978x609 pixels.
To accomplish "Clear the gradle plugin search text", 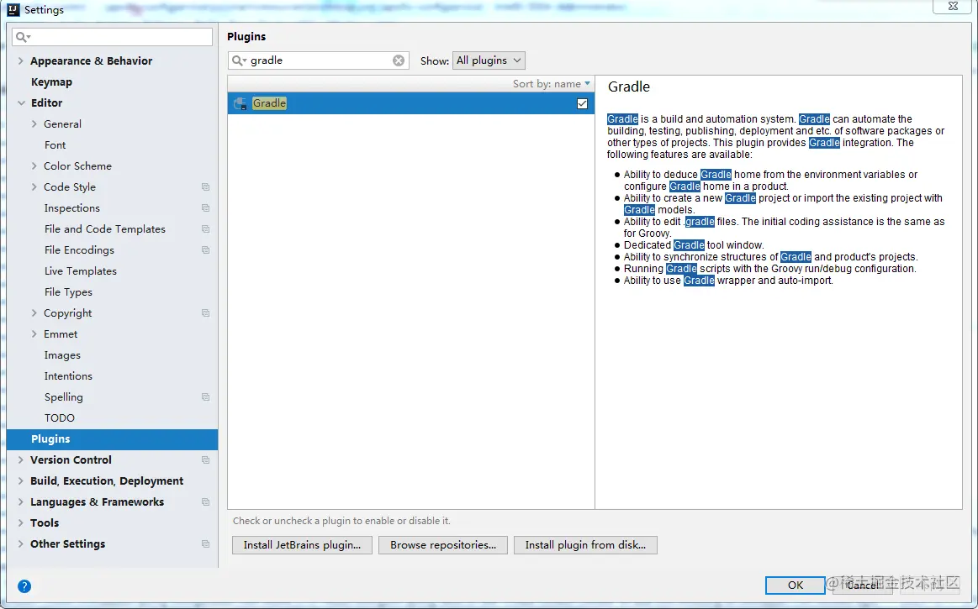I will [399, 60].
